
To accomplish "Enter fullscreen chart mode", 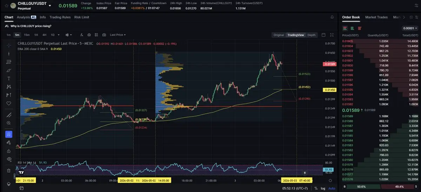I will [x=332, y=35].
